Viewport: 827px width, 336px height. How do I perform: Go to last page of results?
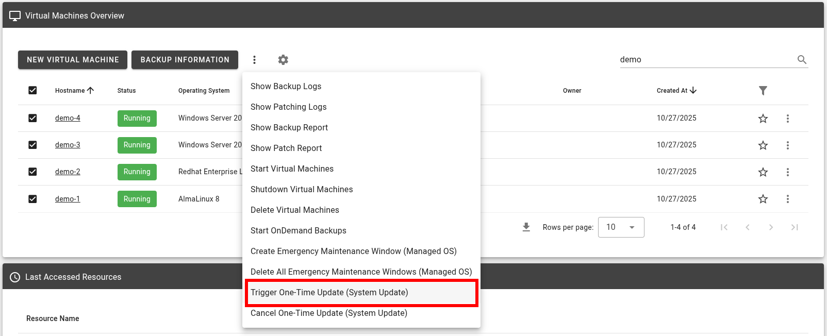(795, 227)
